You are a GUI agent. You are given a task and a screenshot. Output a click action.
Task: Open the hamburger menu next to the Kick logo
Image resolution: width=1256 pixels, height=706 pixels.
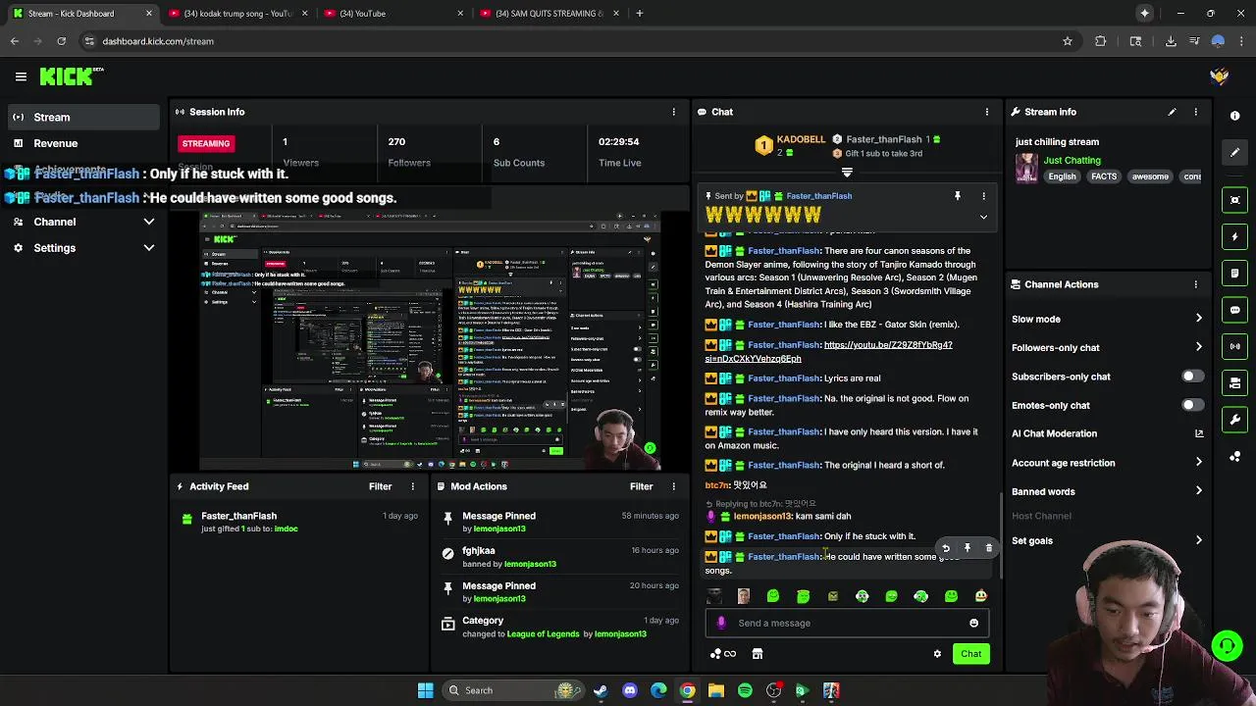21,76
